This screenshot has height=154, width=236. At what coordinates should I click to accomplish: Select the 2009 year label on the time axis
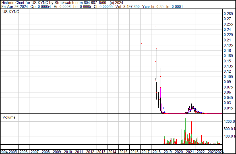(x=57, y=152)
